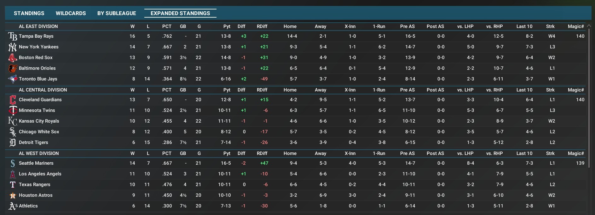Click the Houston Astros star logo
Screen dimensions: 595x215
(13, 196)
